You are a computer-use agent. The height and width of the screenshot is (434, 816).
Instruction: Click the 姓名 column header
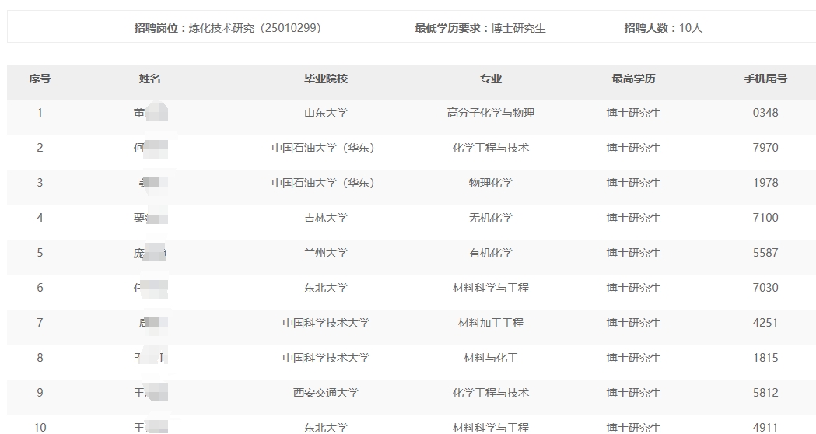[x=150, y=79]
